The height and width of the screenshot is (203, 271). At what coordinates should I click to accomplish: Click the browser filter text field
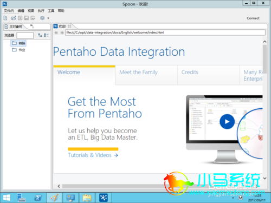click(25, 35)
